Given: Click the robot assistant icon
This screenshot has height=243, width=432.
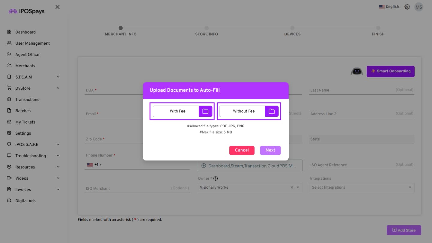Looking at the screenshot, I should point(356,71).
